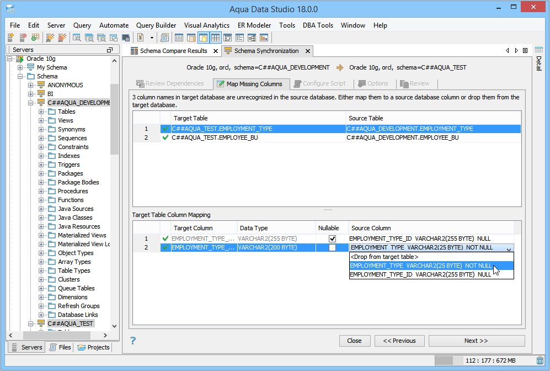Click the Unregister Server icon with red minus
This screenshot has width=550, height=371.
tap(23, 37)
